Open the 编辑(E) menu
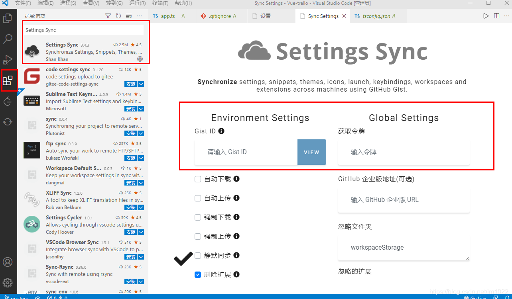 coord(45,3)
